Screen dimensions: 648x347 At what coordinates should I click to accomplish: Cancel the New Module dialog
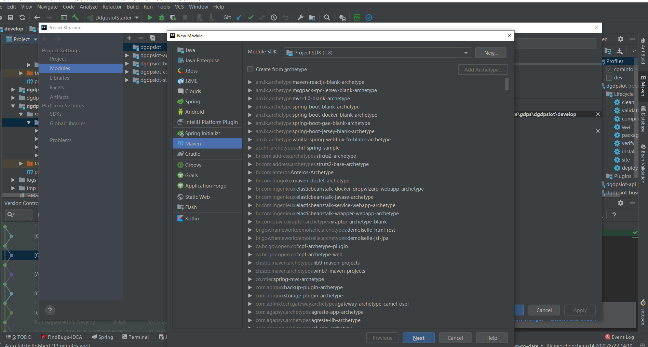point(455,338)
